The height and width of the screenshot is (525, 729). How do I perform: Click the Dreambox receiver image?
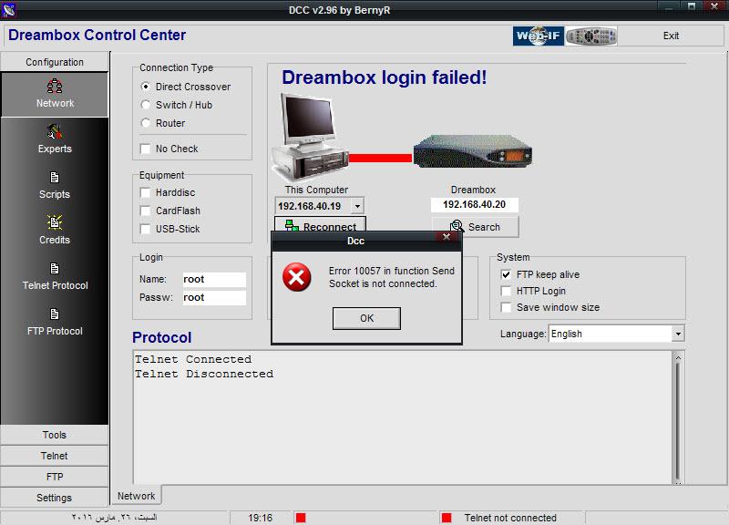[x=472, y=150]
